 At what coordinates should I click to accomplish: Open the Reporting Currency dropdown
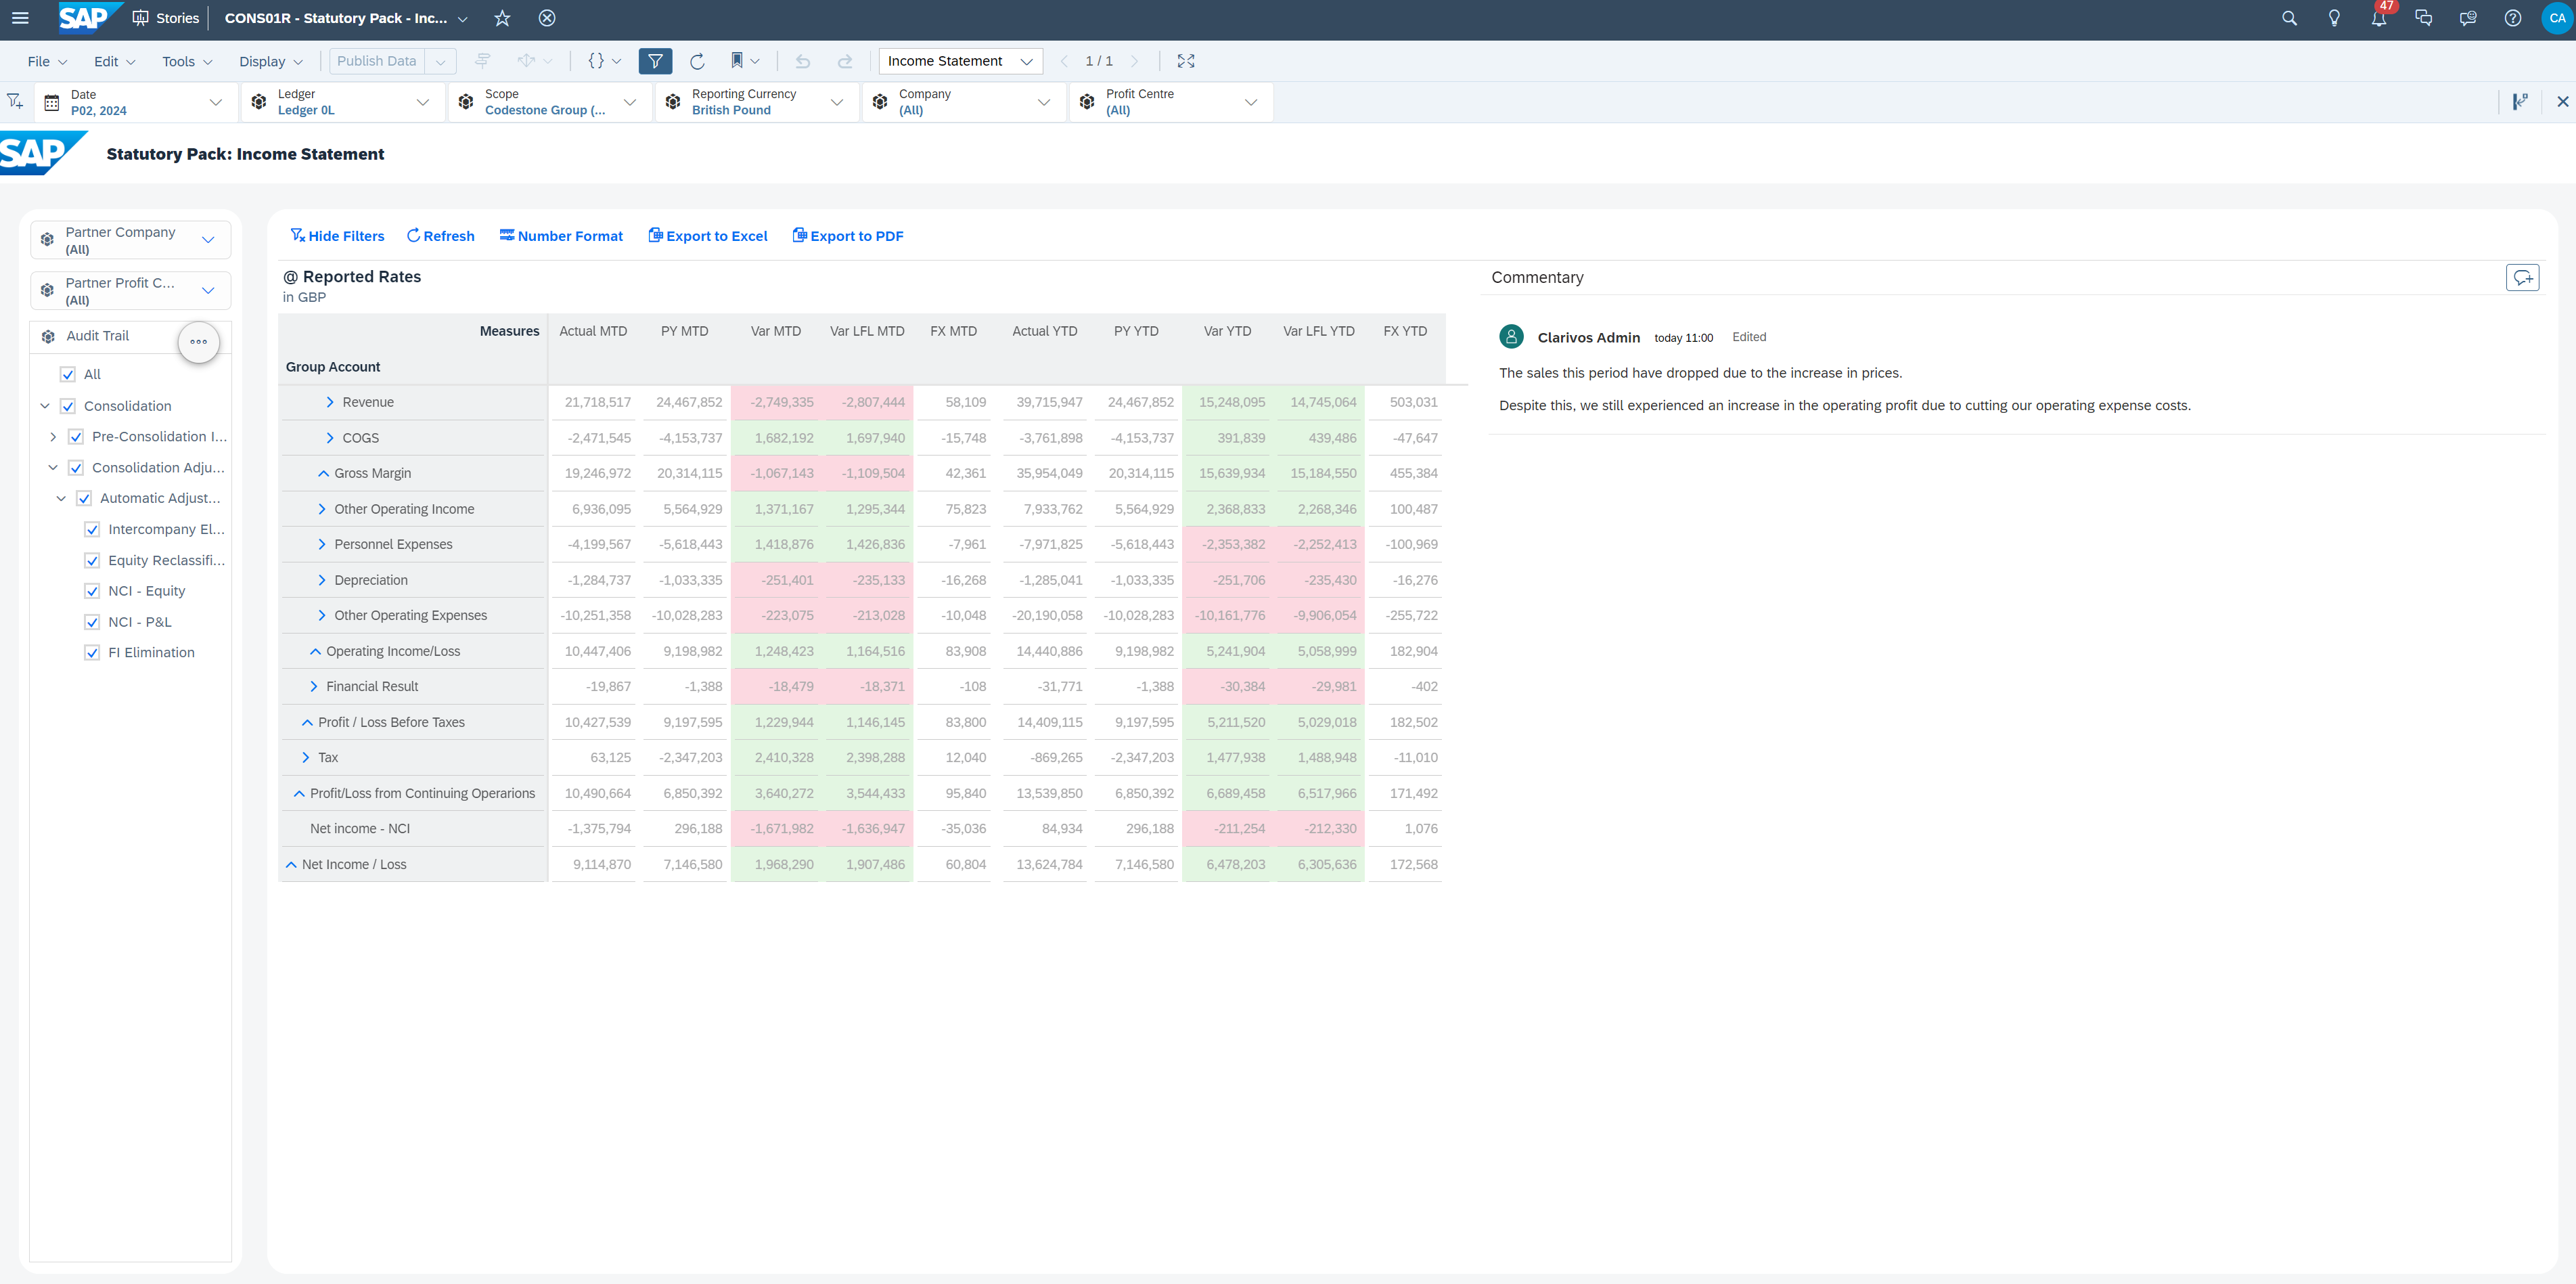pyautogui.click(x=757, y=102)
